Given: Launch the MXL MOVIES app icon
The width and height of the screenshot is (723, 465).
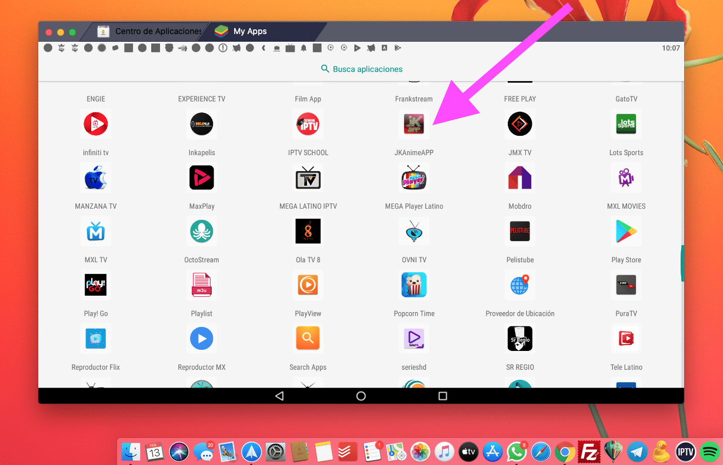Looking at the screenshot, I should pos(626,178).
